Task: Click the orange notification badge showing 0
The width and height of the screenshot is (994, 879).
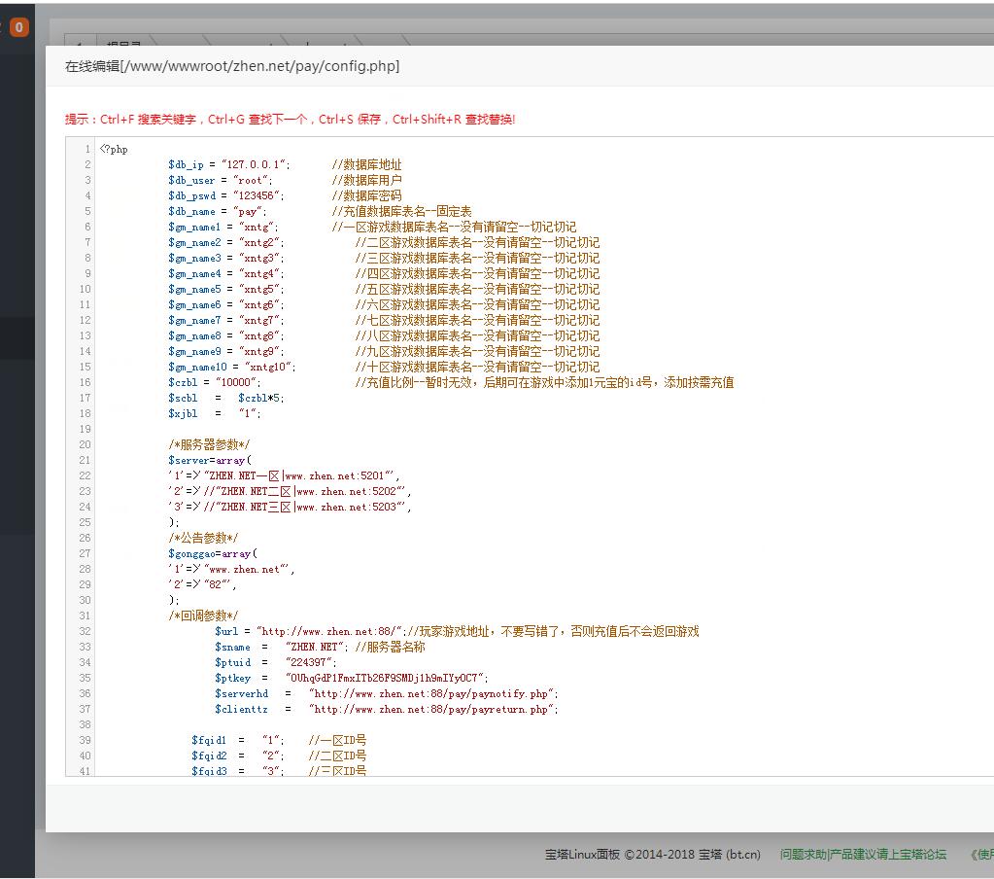Action: coord(19,27)
